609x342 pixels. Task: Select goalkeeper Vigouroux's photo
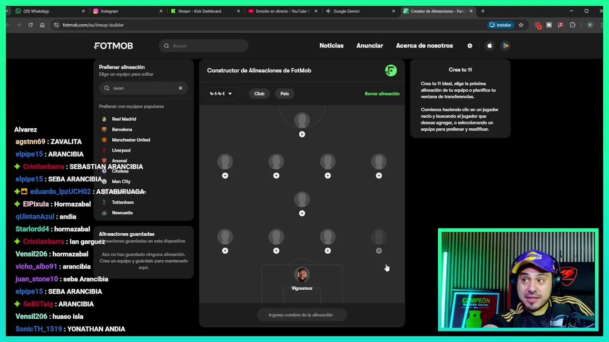pyautogui.click(x=302, y=275)
